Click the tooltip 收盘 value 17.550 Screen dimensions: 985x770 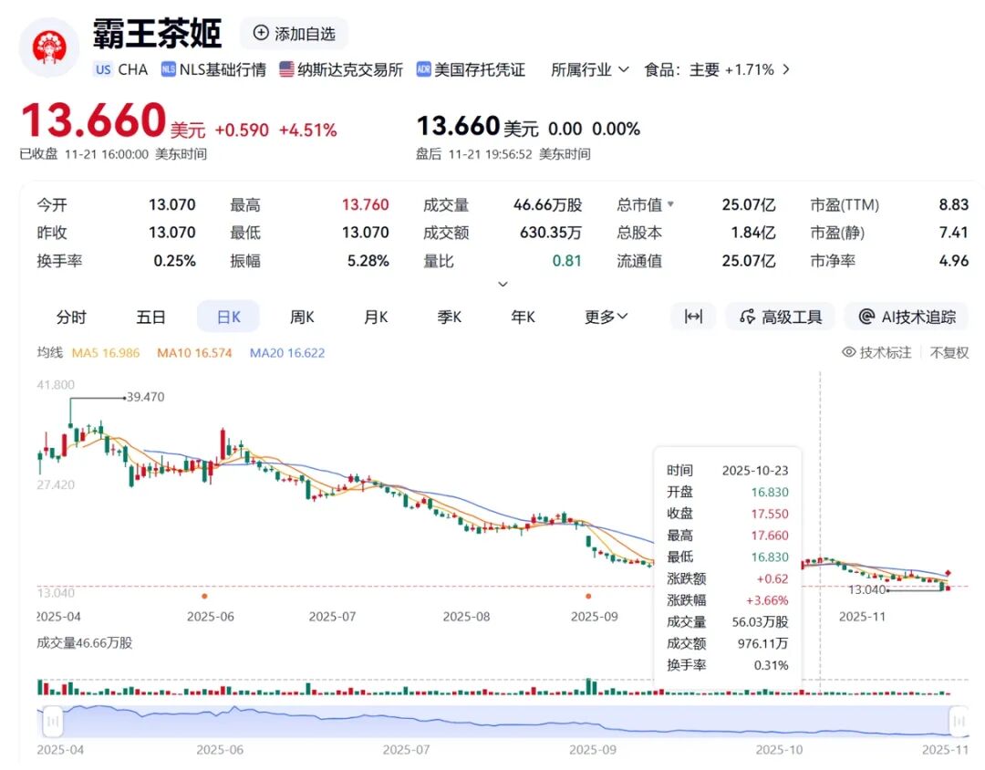[770, 514]
